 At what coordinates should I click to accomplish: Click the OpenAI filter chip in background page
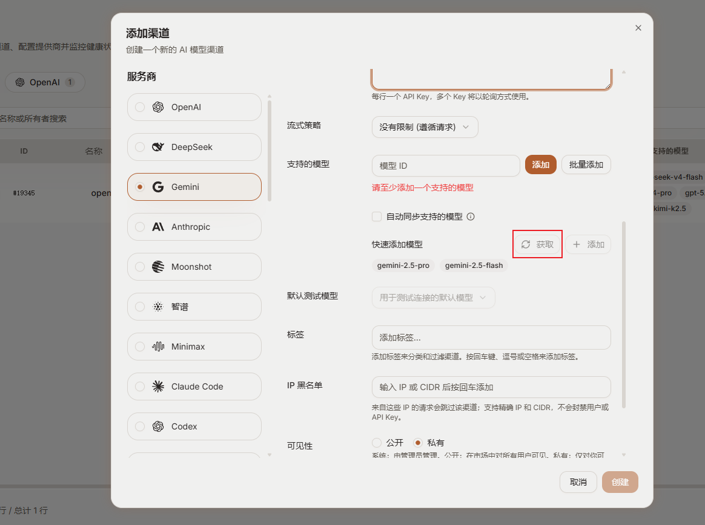coord(45,82)
